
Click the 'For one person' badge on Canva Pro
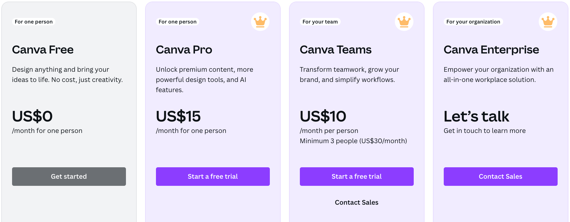(x=178, y=22)
